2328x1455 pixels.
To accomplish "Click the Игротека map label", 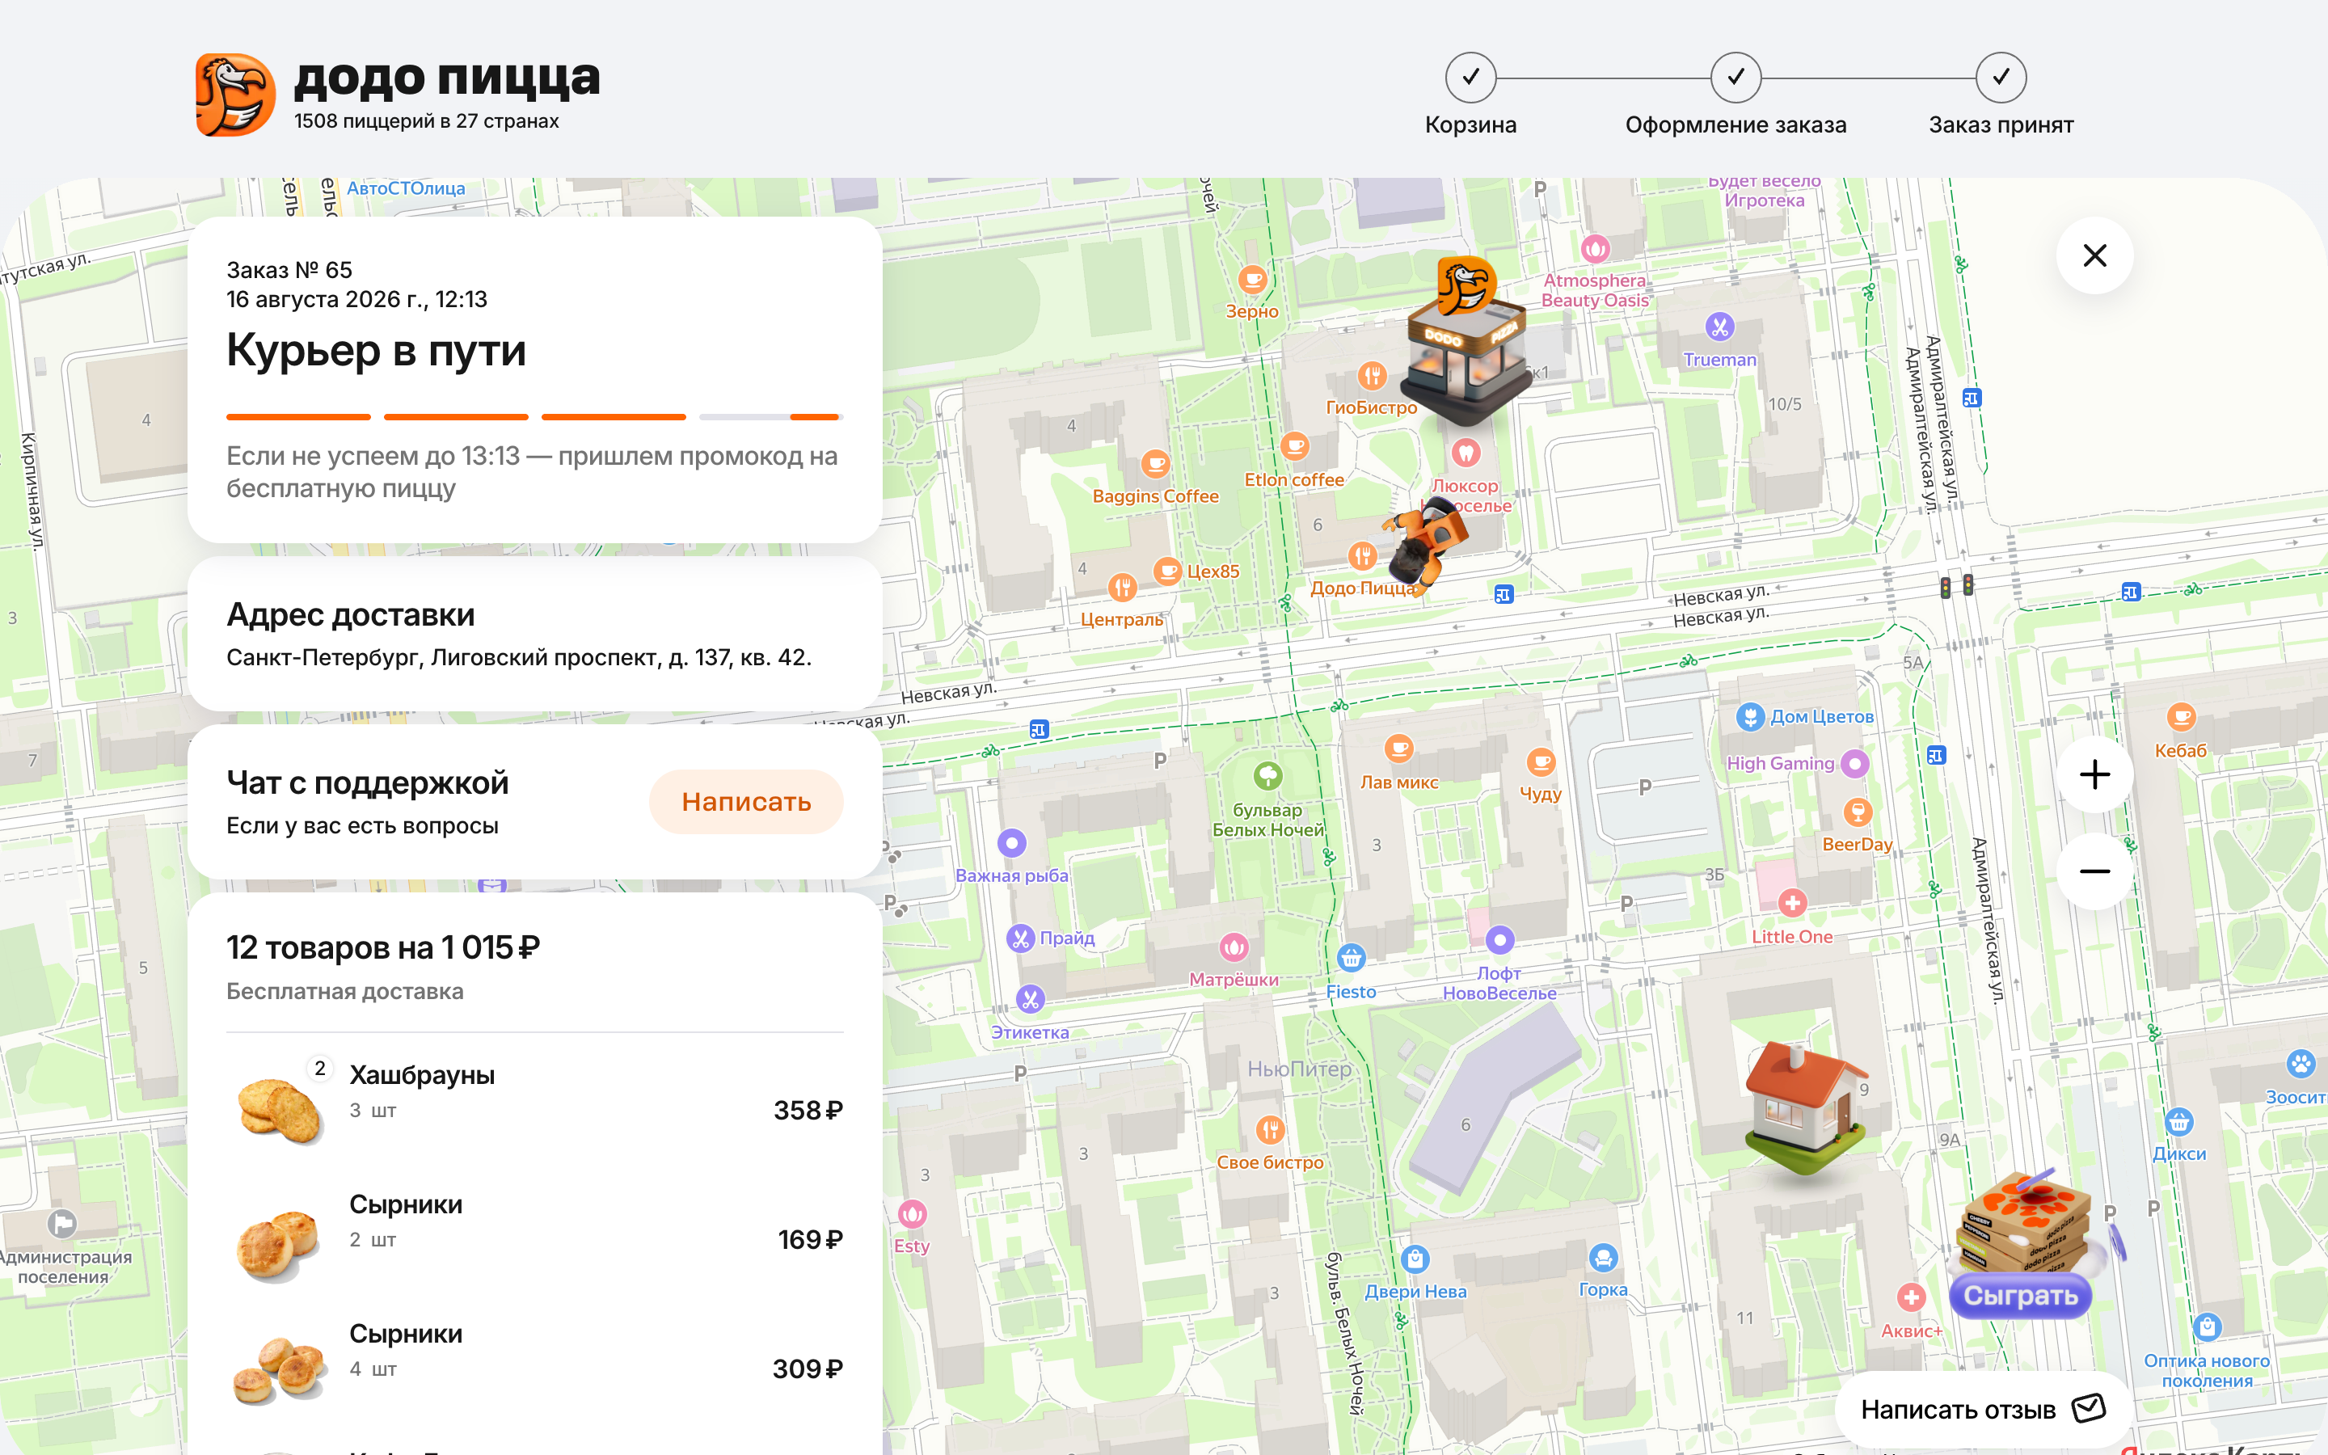I will pos(1763,200).
